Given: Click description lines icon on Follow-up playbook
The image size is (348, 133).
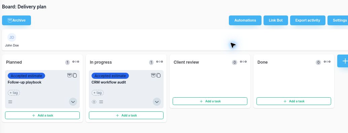Looking at the screenshot, I should pyautogui.click(x=10, y=102).
